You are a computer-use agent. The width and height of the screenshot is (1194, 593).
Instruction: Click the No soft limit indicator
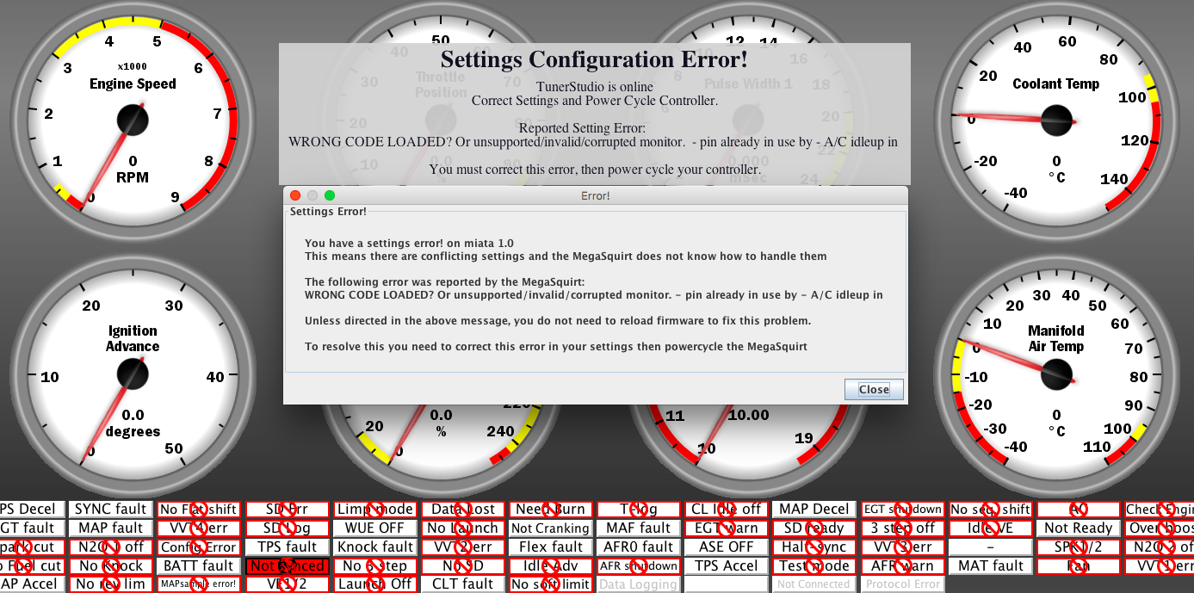(550, 584)
